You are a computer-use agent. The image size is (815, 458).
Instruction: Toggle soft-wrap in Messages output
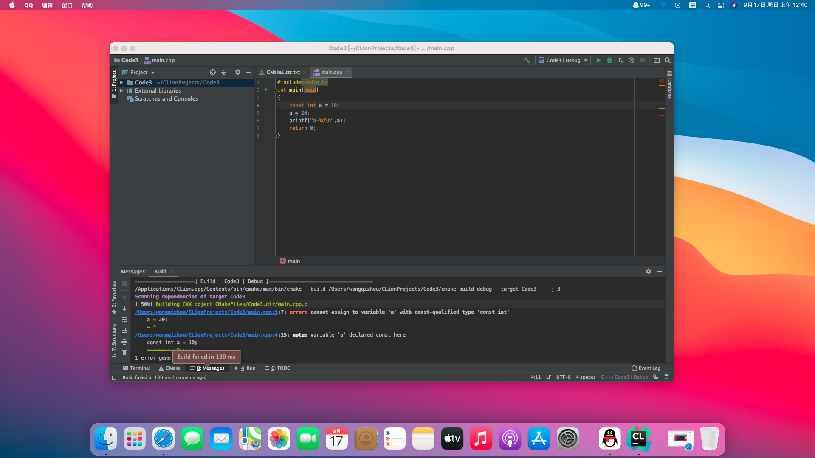(x=124, y=320)
